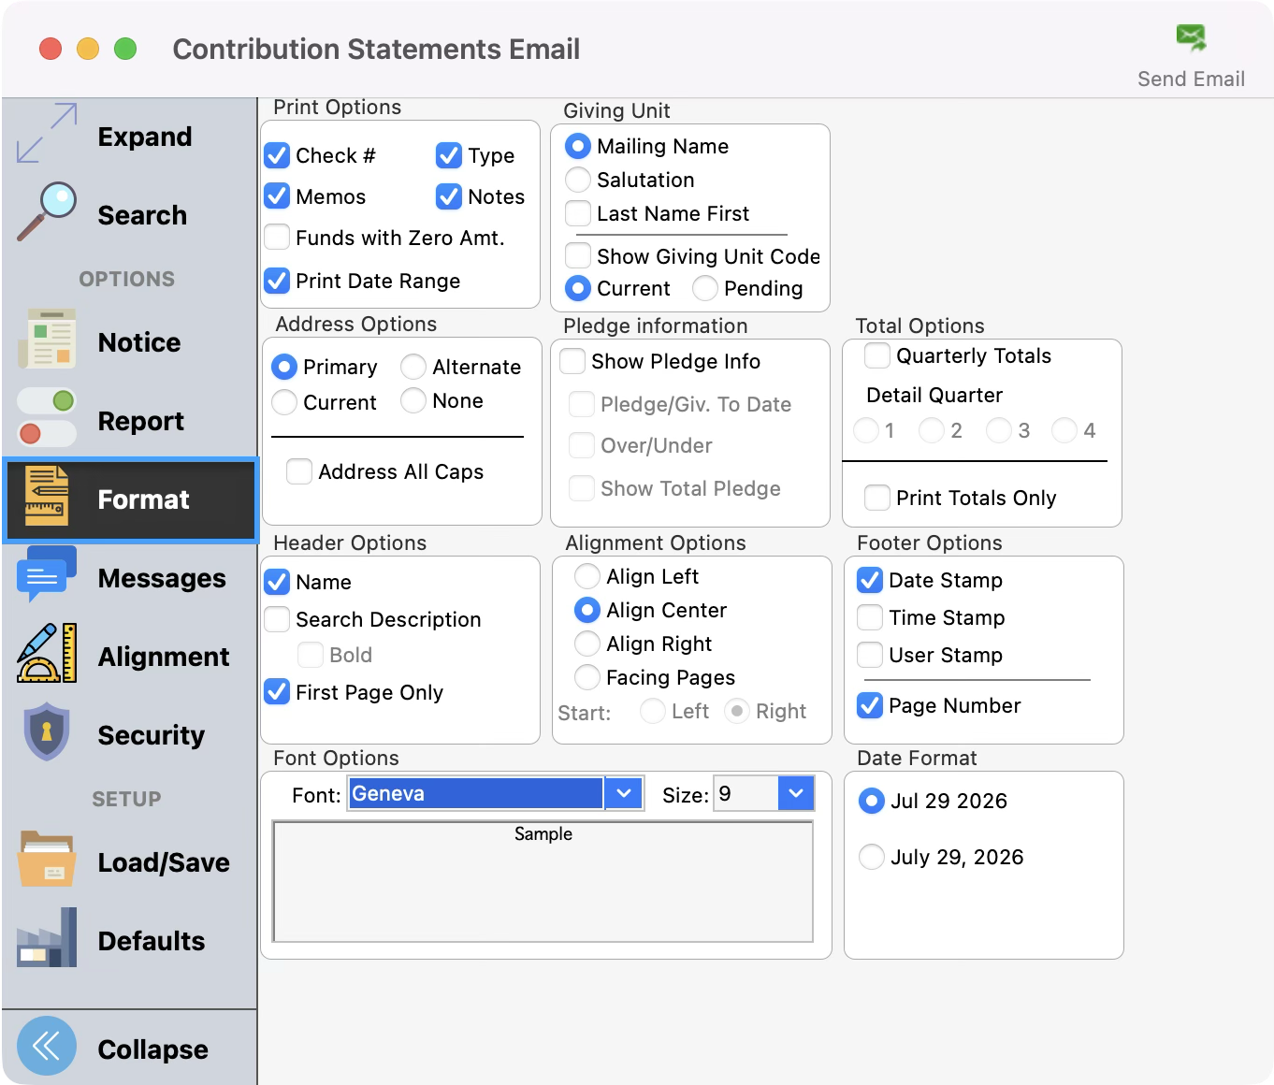Open the Notice options section

pos(129,342)
